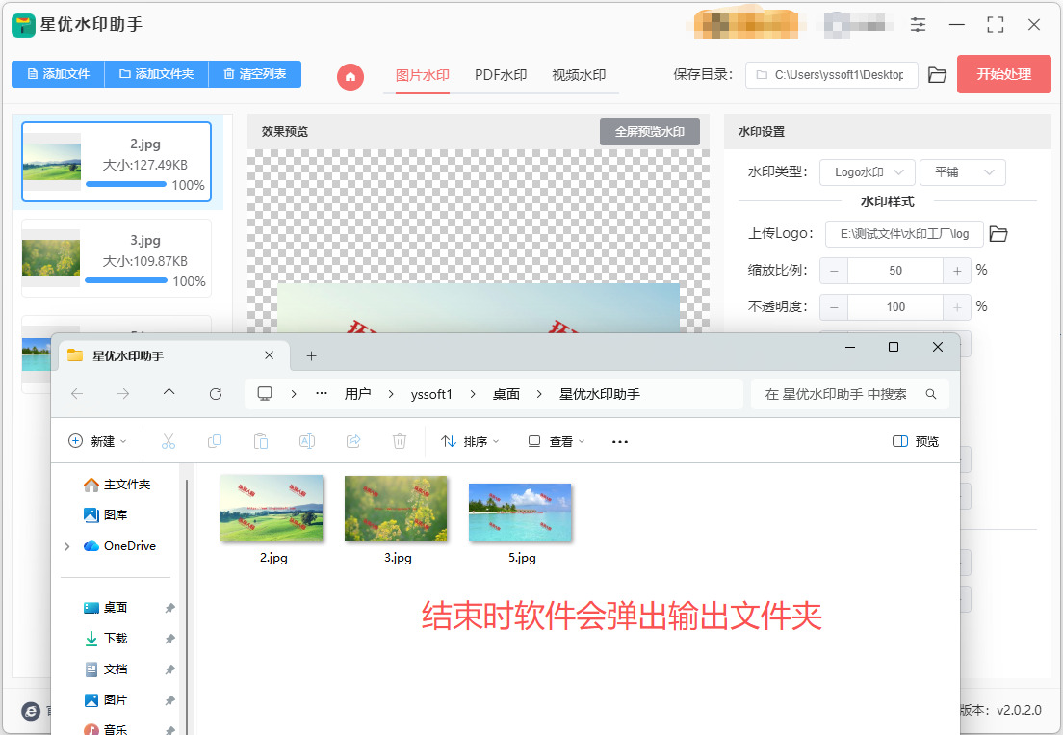The width and height of the screenshot is (1063, 735).
Task: Click the delete trash icon in Explorer
Action: click(x=400, y=441)
